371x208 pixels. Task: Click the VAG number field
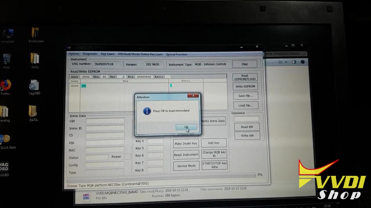pyautogui.click(x=106, y=64)
